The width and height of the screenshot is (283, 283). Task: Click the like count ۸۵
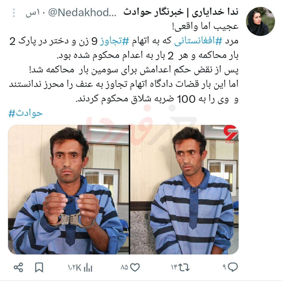[x=125, y=267]
